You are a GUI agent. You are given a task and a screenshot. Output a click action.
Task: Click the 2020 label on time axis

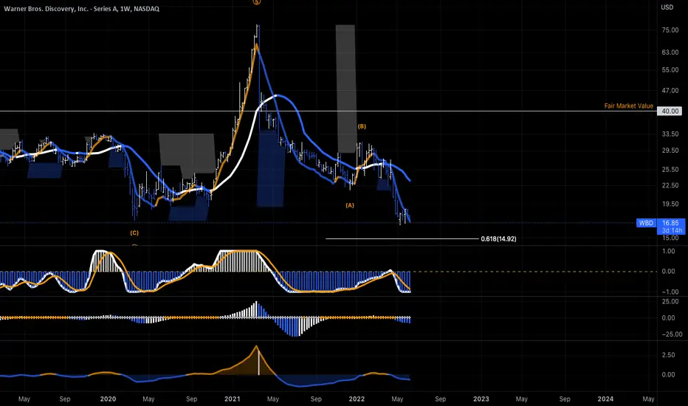pos(108,399)
